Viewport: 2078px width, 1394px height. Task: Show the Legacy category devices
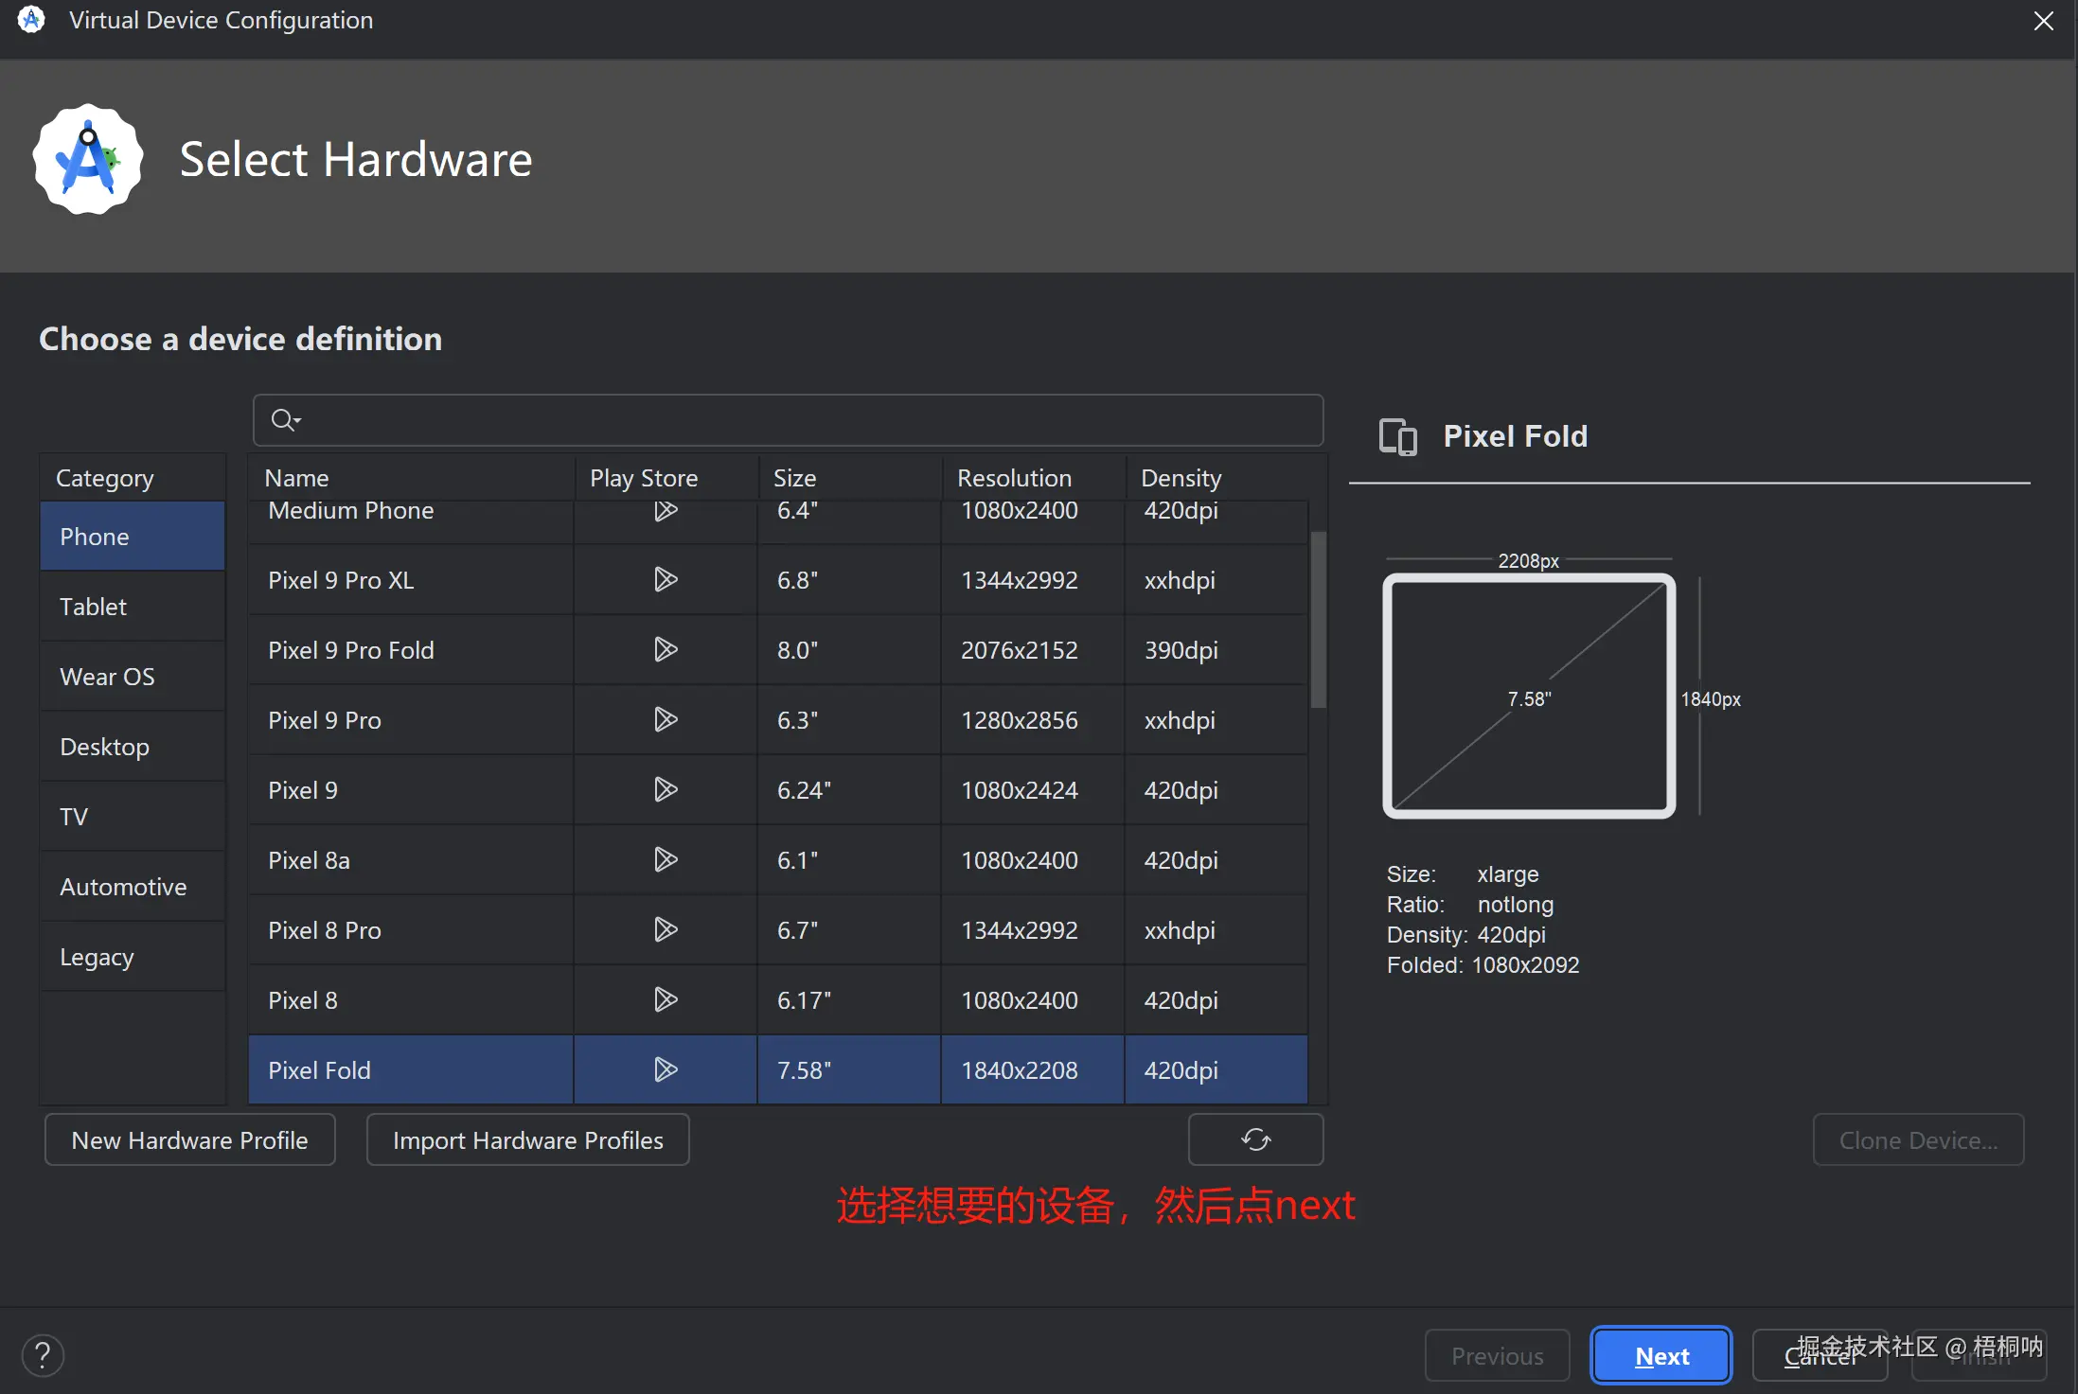133,957
